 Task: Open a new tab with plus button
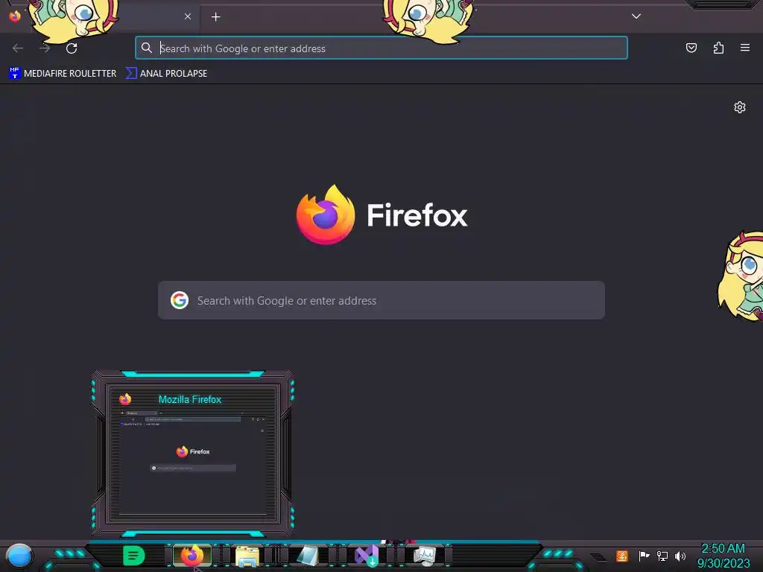point(215,17)
